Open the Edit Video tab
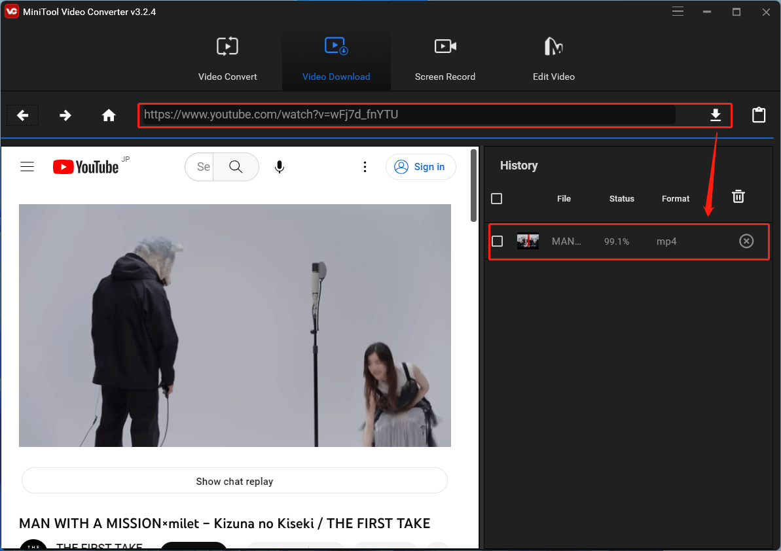 (x=553, y=60)
